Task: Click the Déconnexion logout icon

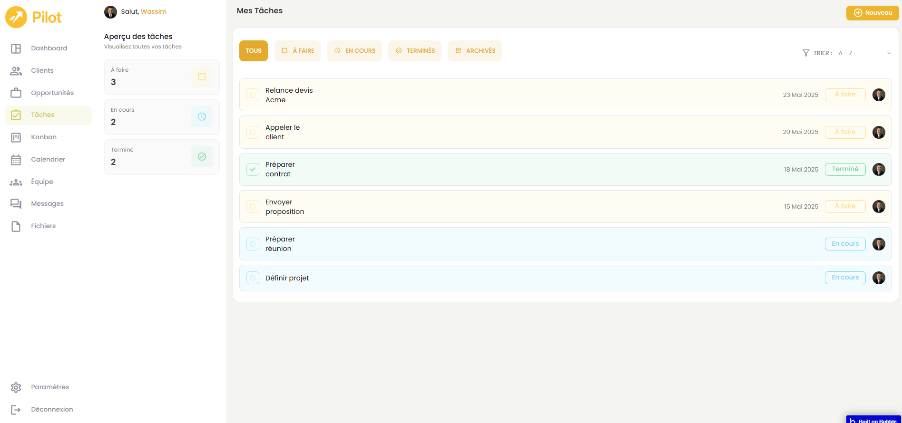Action: [x=16, y=410]
